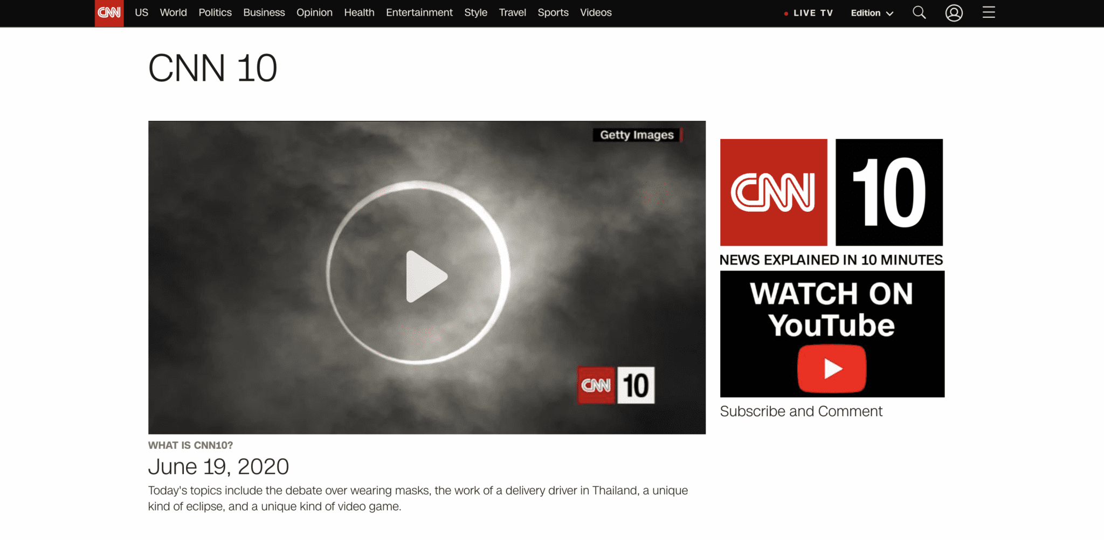1104x540 pixels.
Task: Select the Business menu item
Action: 264,12
